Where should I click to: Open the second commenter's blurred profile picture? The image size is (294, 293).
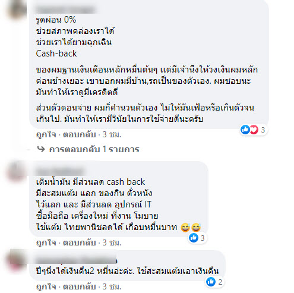tap(17, 171)
